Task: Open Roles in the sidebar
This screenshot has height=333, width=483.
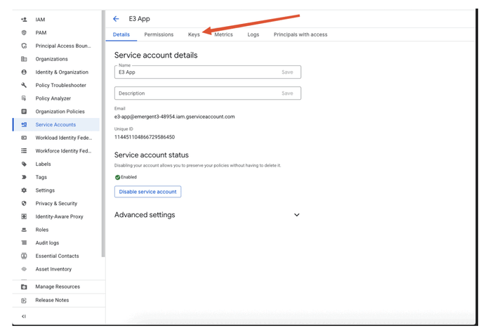Action: 42,230
